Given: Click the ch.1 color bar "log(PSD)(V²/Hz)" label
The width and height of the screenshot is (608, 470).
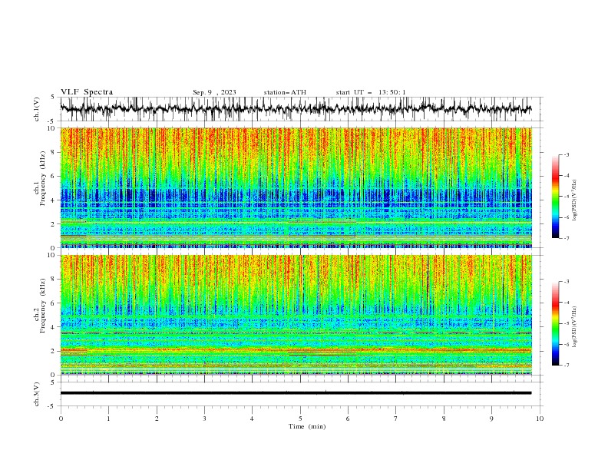Looking at the screenshot, I should pyautogui.click(x=574, y=200).
